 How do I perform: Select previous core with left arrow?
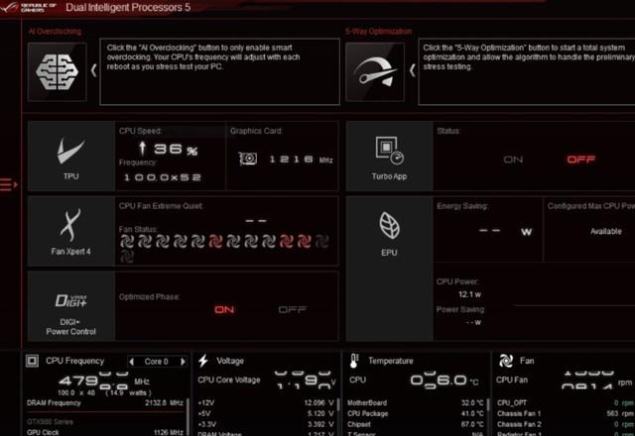131,361
